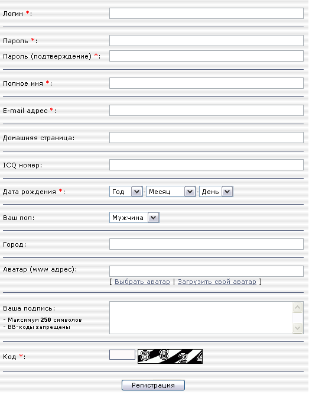Click inside the Ваша подпись textarea
309x394 pixels.
click(x=201, y=318)
